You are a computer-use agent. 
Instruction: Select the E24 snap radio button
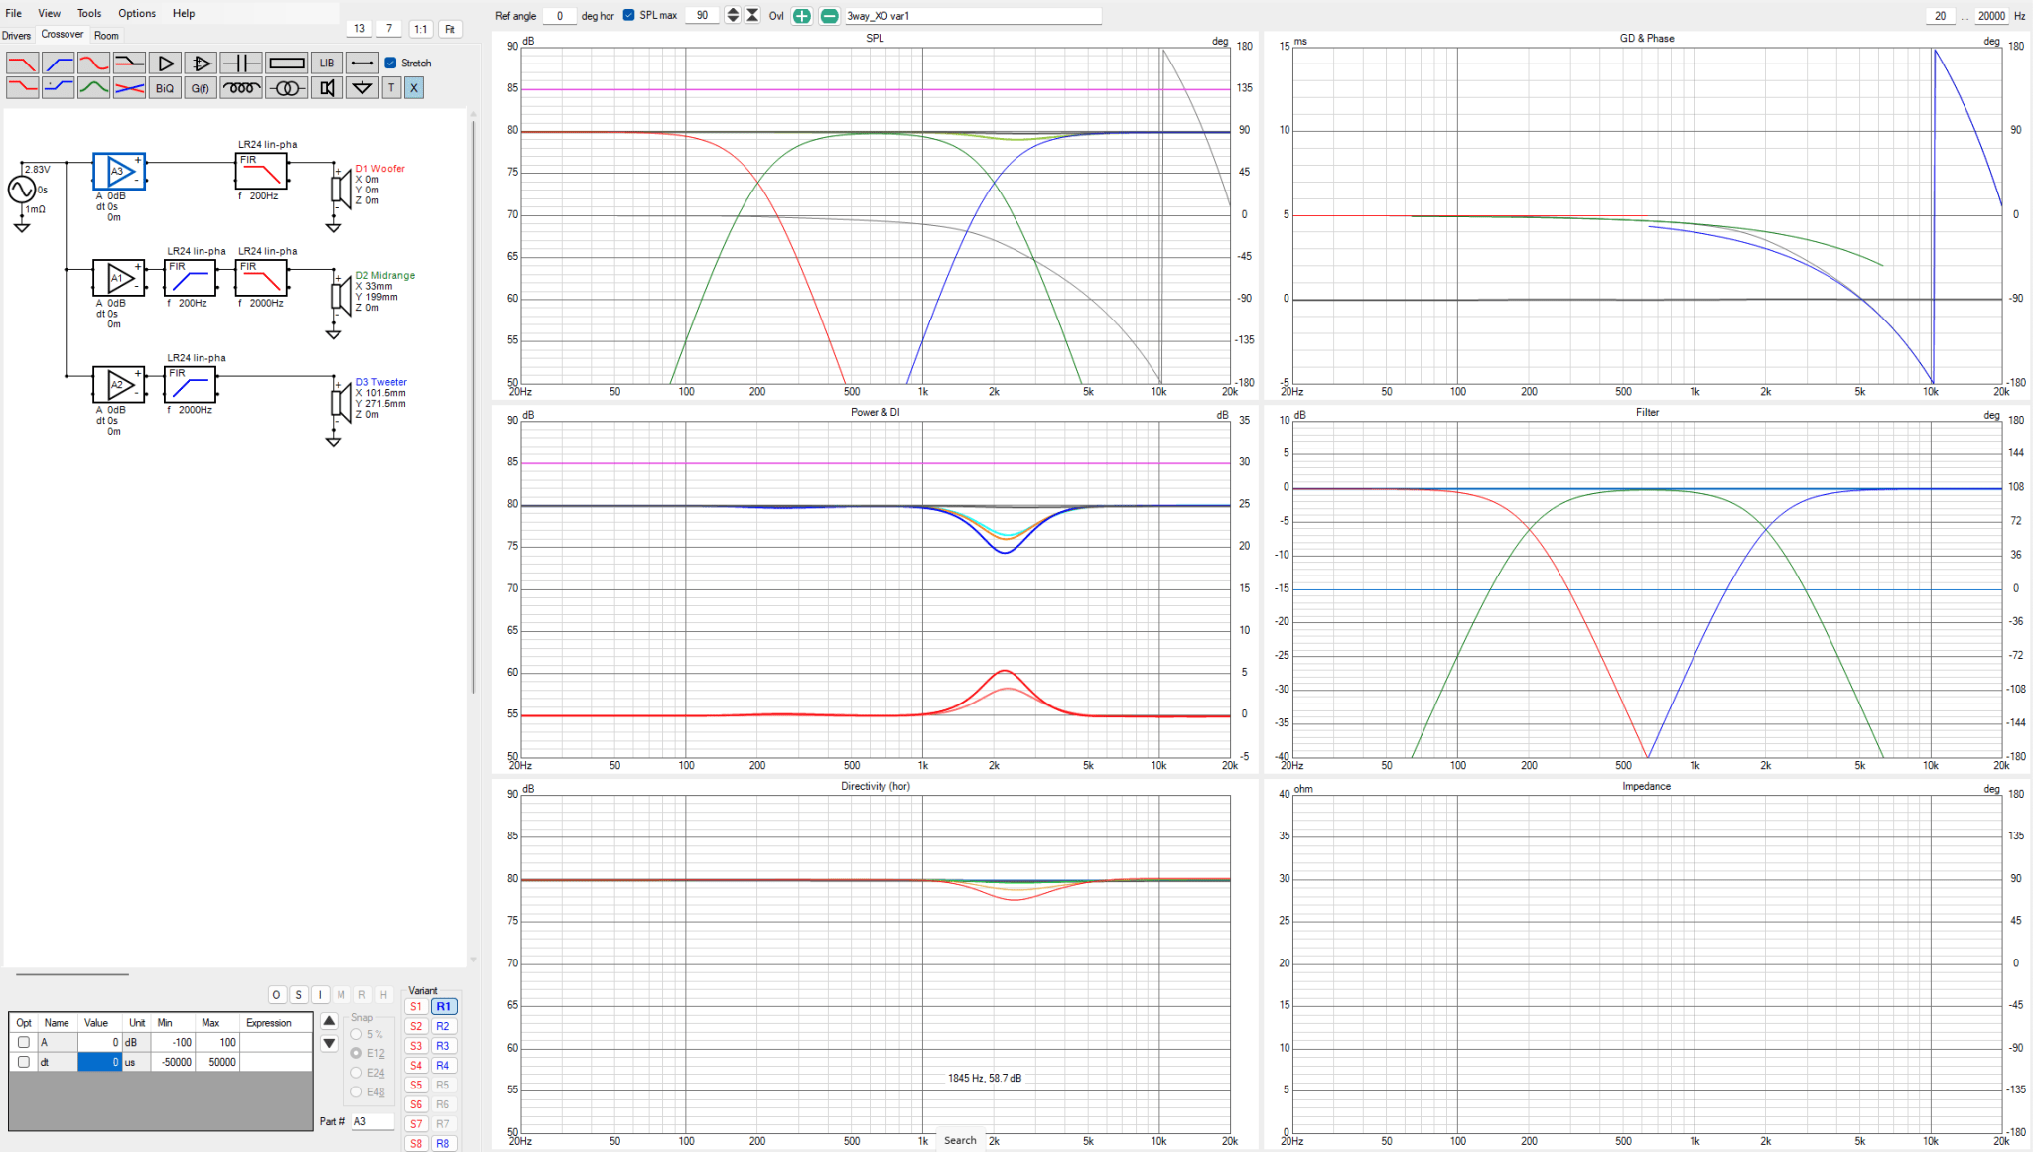pyautogui.click(x=356, y=1073)
